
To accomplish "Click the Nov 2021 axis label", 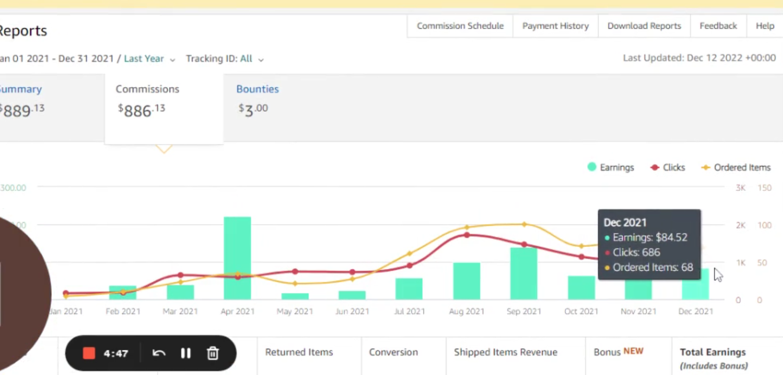I will click(x=638, y=311).
